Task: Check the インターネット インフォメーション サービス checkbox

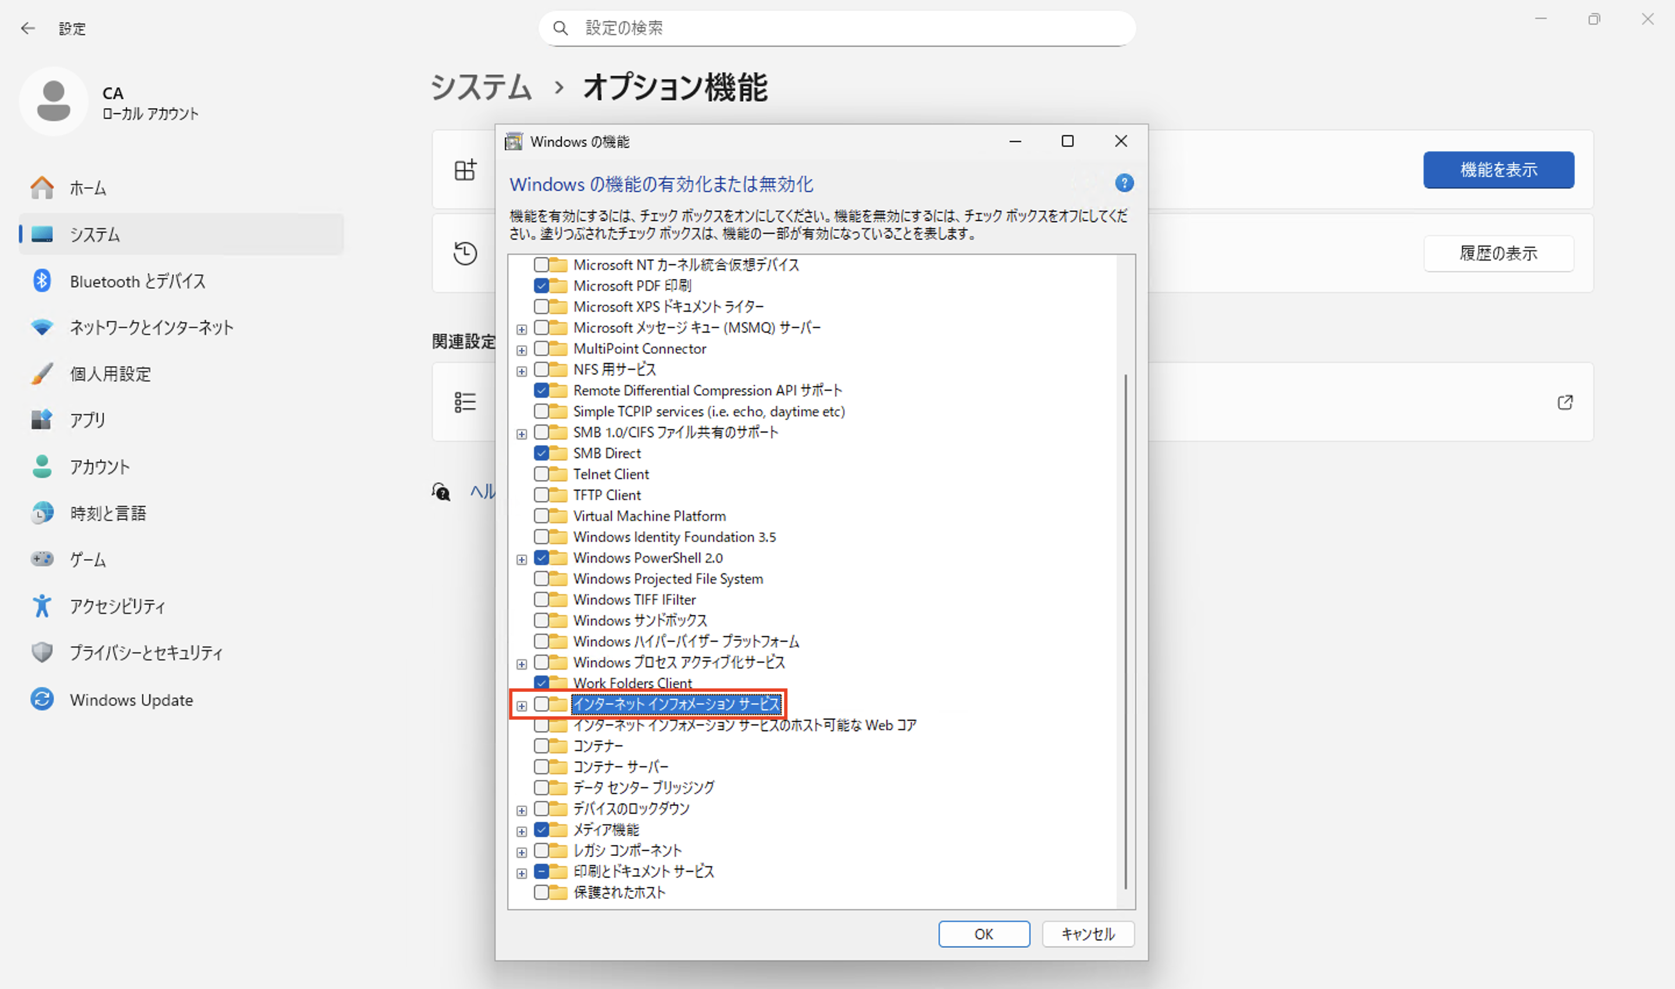Action: coord(541,704)
